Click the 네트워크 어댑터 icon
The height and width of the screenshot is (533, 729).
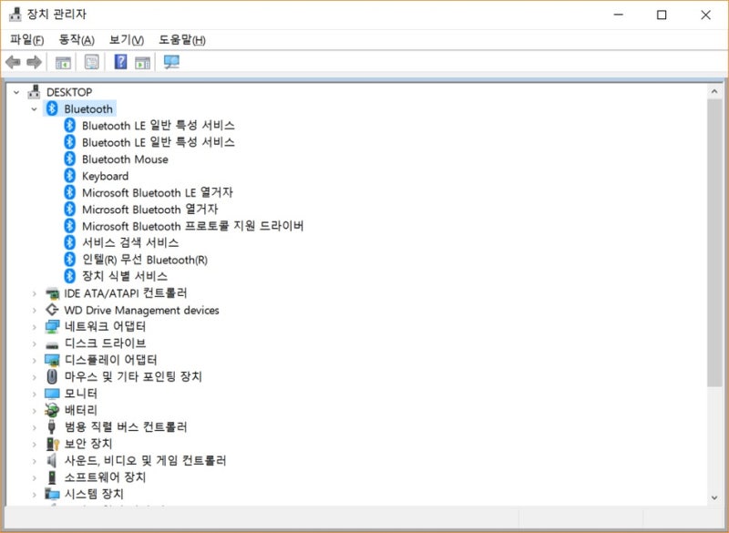pos(52,327)
